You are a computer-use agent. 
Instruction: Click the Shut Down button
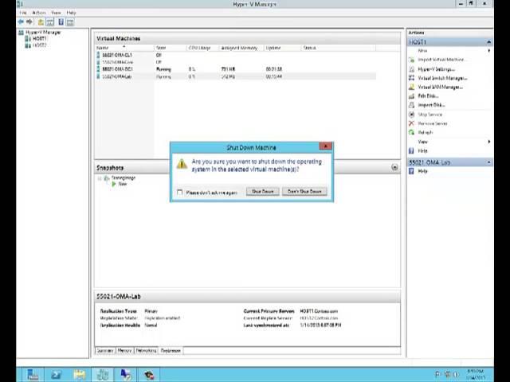pyautogui.click(x=262, y=192)
